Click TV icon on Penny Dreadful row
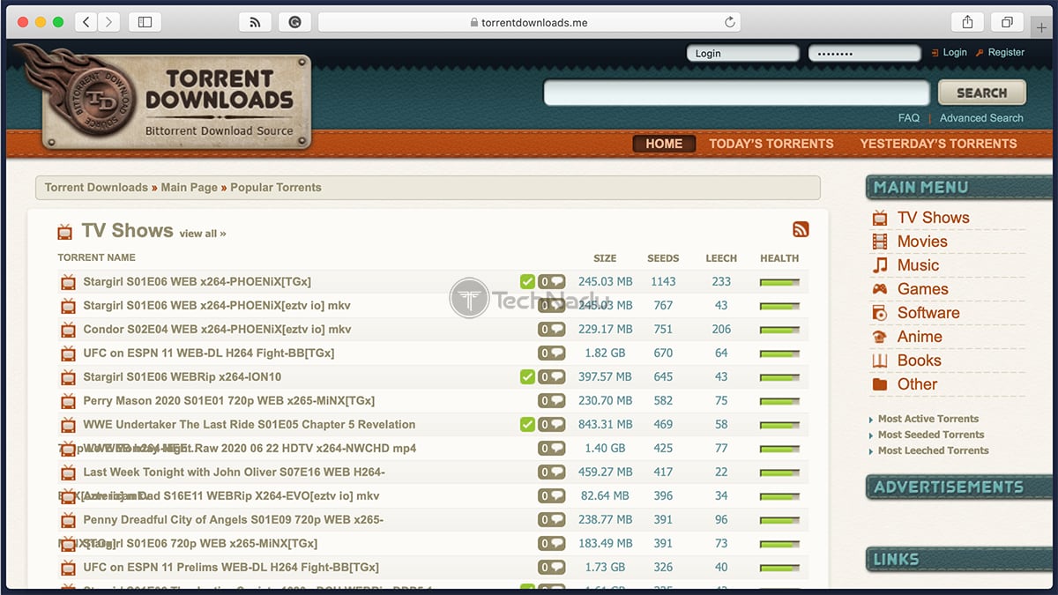Screen dimensions: 1058x595 tap(68, 520)
